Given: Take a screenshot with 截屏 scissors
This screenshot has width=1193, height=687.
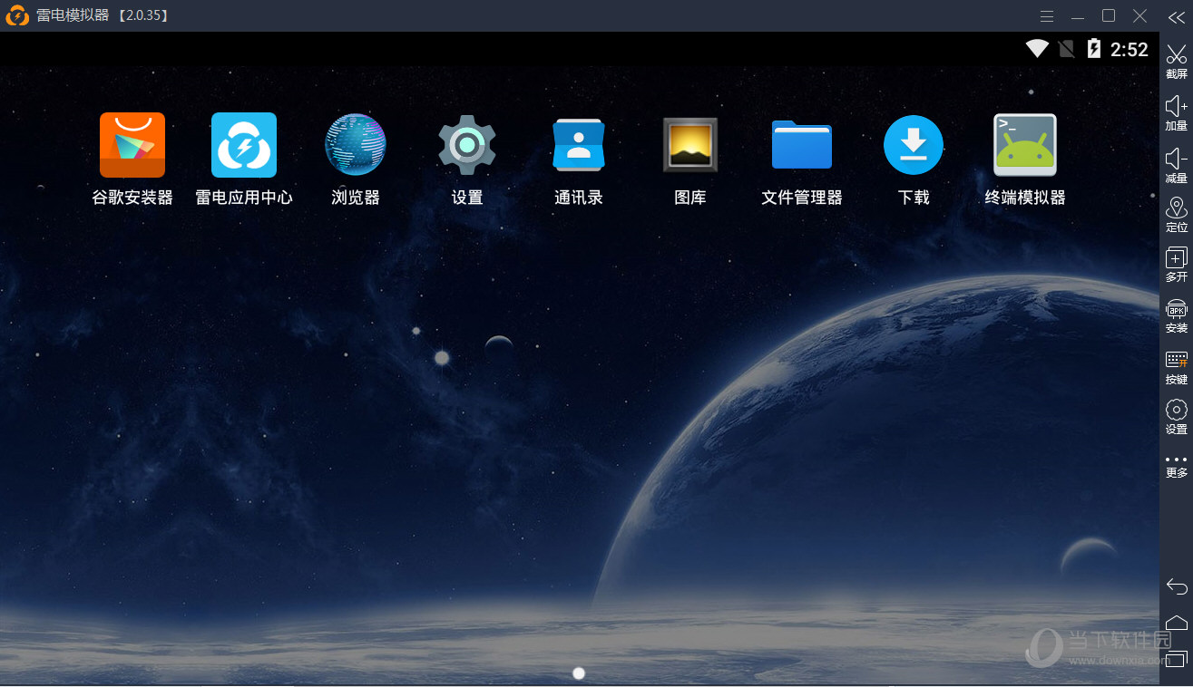Looking at the screenshot, I should (1177, 60).
